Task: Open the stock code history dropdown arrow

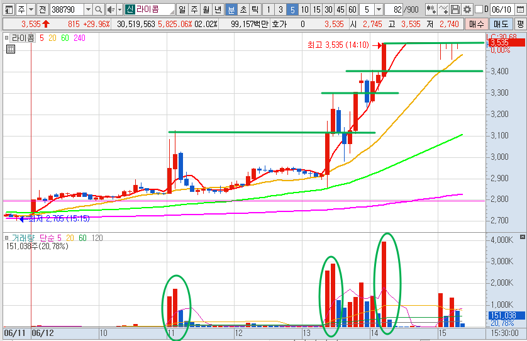Action: (x=88, y=9)
